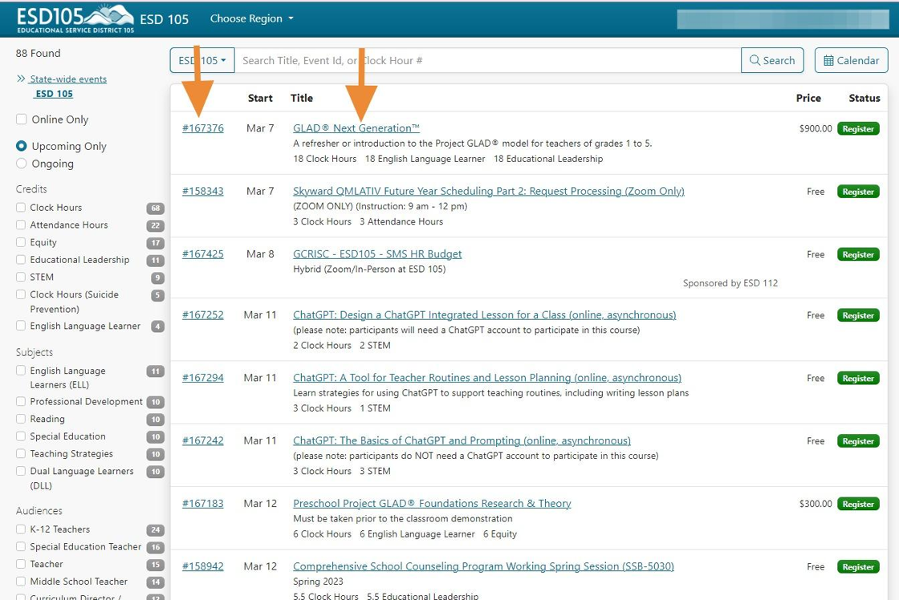899x600 pixels.
Task: Click the ESD 105 header brand text
Action: [x=164, y=19]
